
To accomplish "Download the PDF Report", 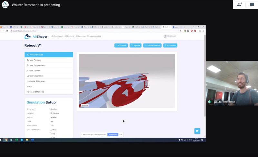I will tap(170, 45).
